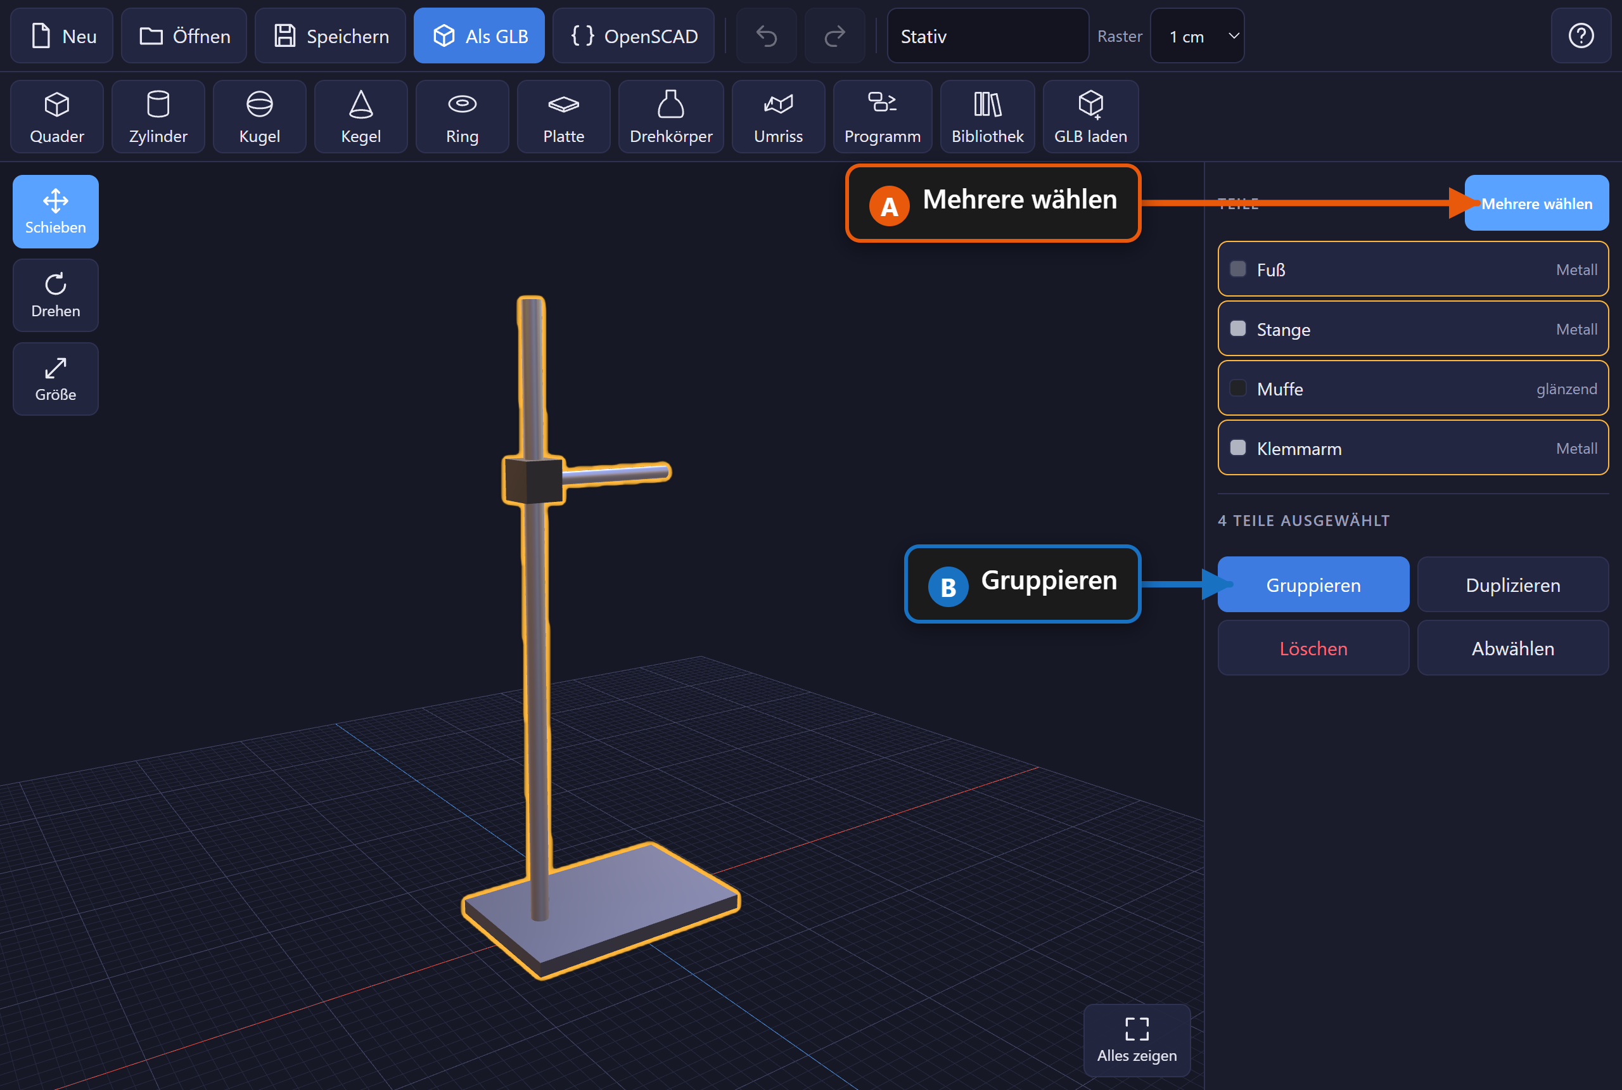Insert a Platte plate
This screenshot has width=1622, height=1090.
coord(564,116)
